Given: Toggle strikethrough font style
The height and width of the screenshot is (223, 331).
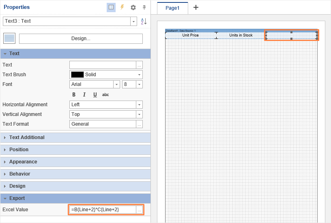Looking at the screenshot, I should pyautogui.click(x=105, y=94).
